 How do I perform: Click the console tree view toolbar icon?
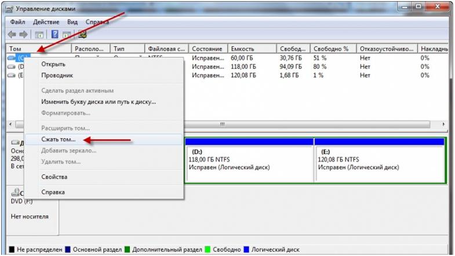pyautogui.click(x=39, y=34)
